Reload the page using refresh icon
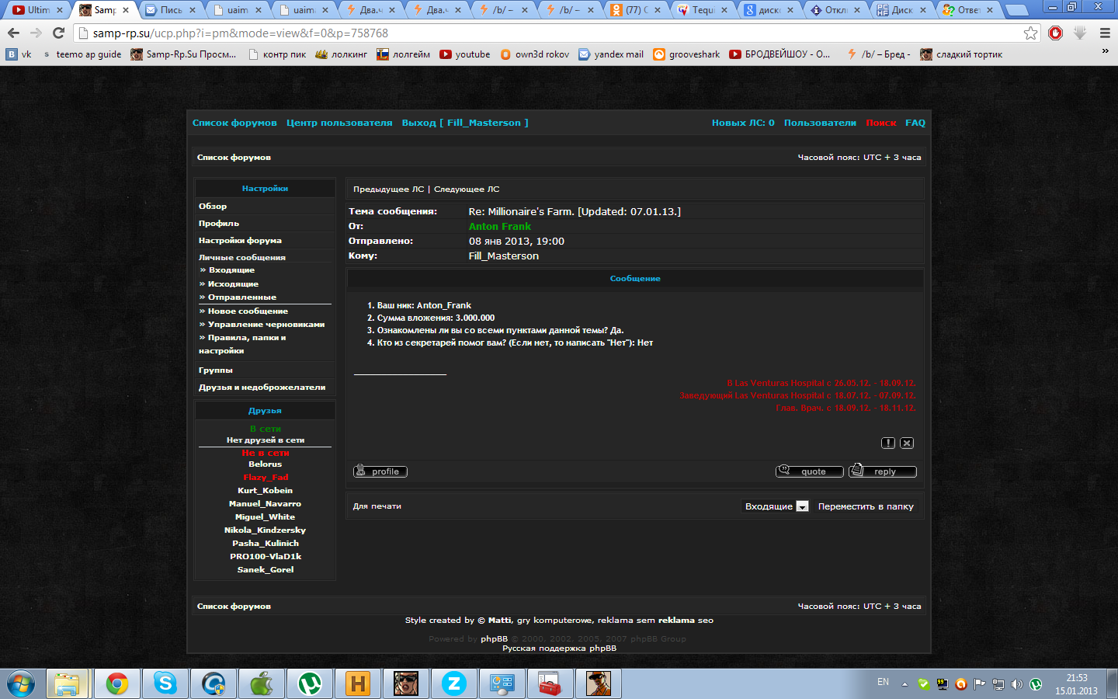 [x=58, y=33]
